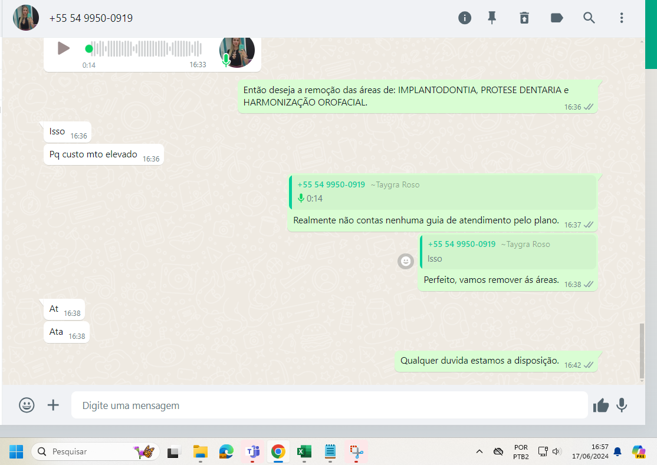Play the 0:14 voice message
The image size is (657, 465).
coord(63,48)
